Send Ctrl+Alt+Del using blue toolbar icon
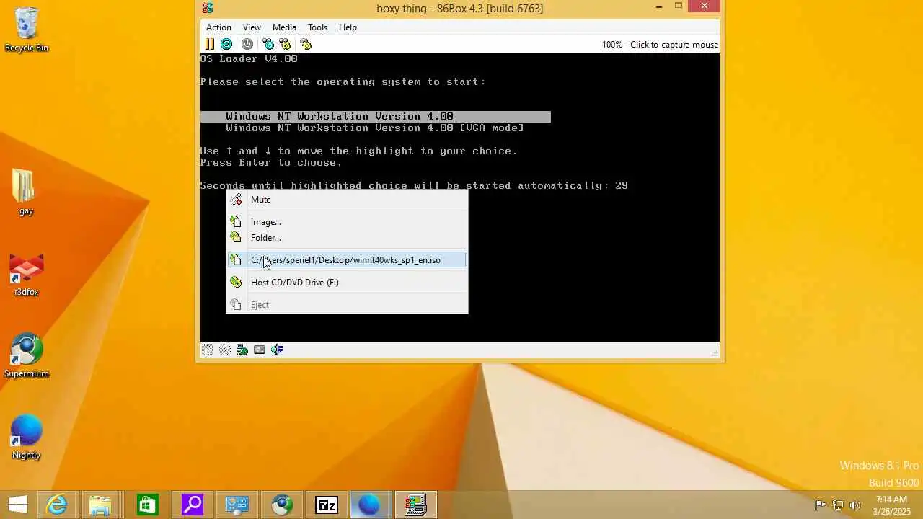This screenshot has width=923, height=519. [268, 44]
